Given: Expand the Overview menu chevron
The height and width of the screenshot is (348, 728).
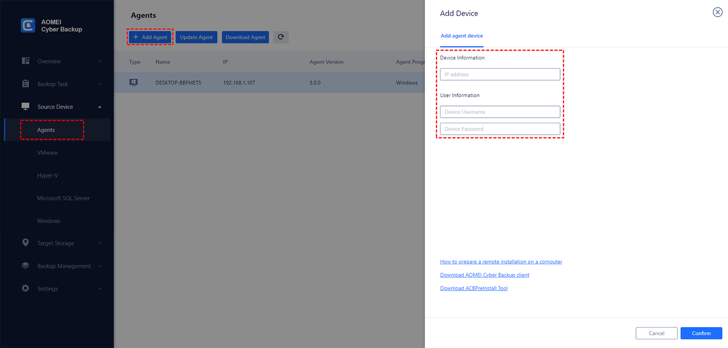Looking at the screenshot, I should [100, 61].
